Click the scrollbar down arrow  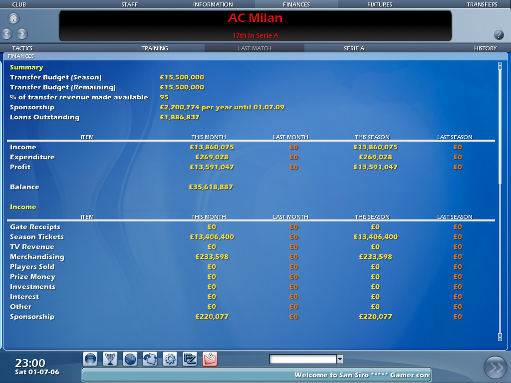(500, 337)
